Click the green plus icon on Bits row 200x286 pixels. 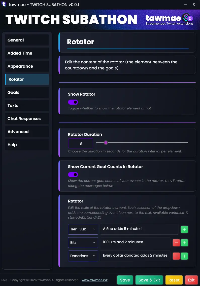coord(184,243)
